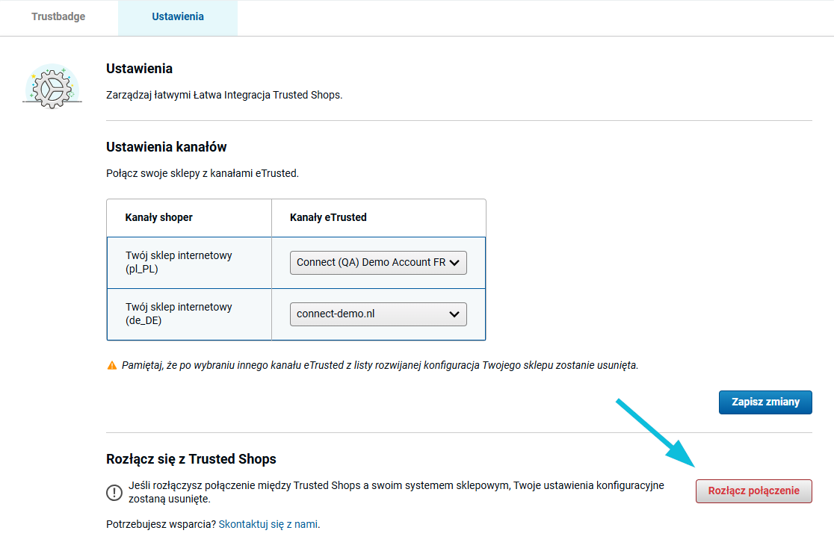Select the de_DE shop row cell
The image size is (834, 551).
tap(189, 314)
